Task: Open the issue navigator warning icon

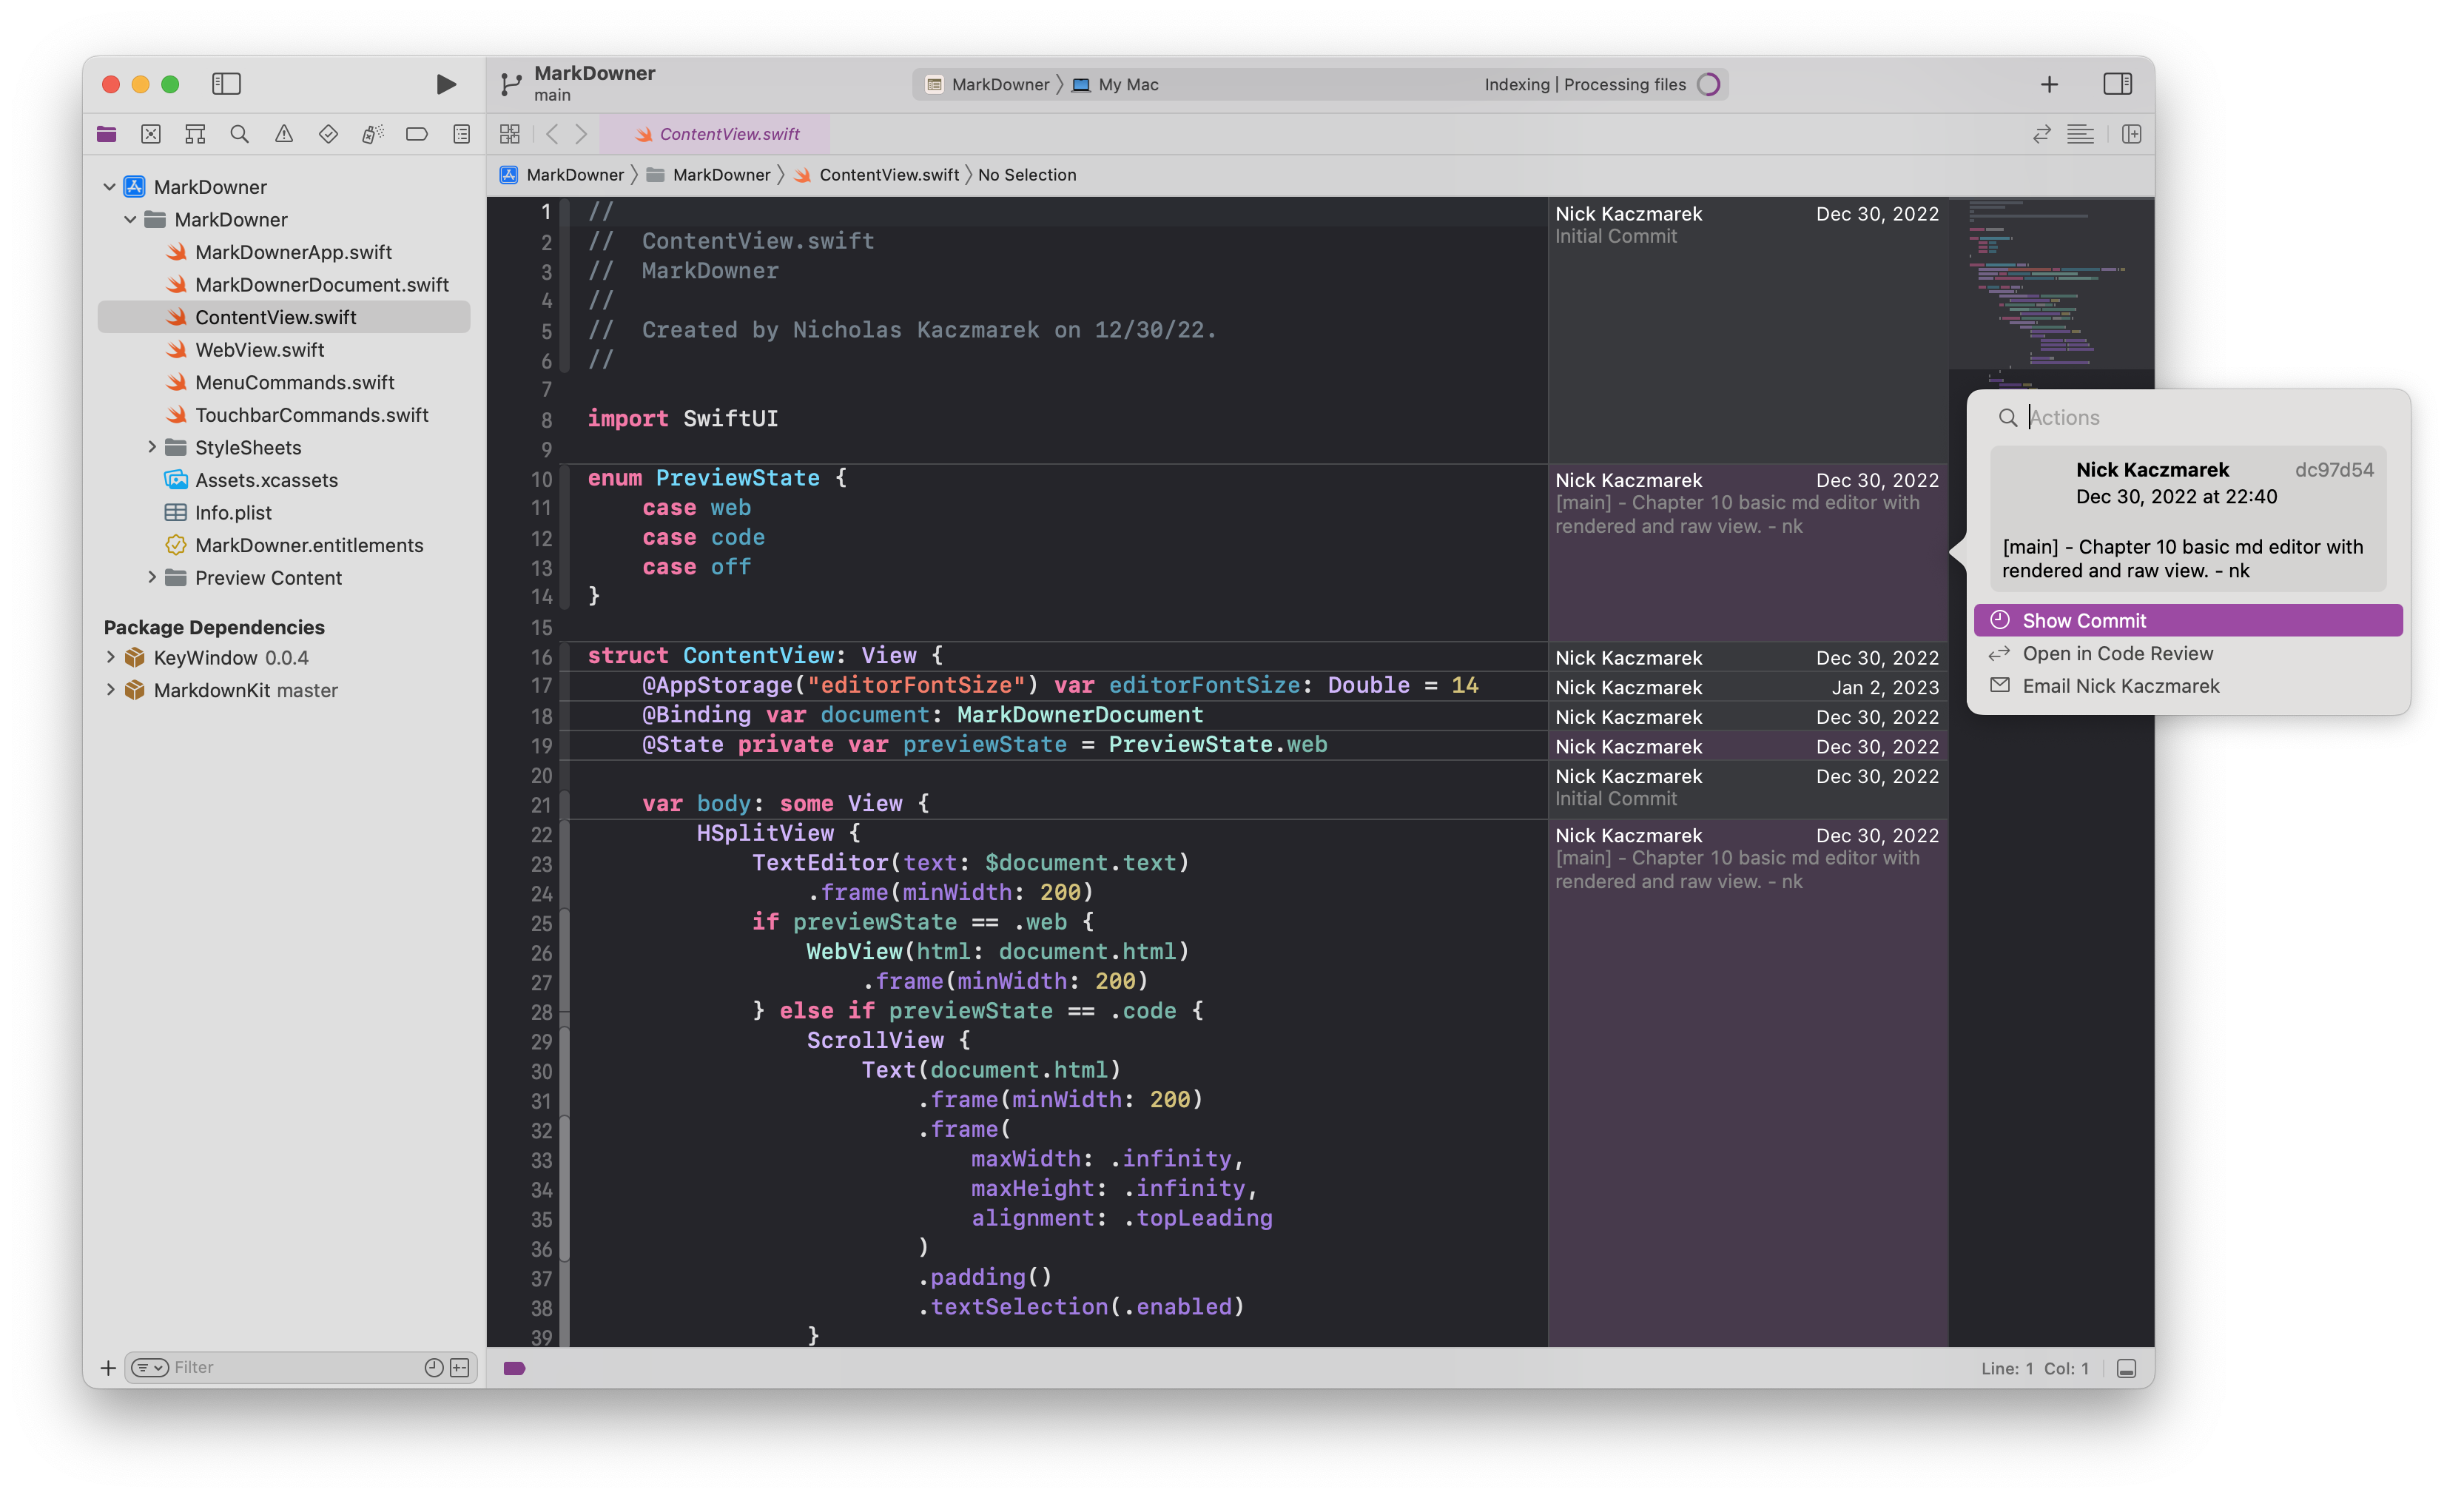Action: (x=284, y=134)
